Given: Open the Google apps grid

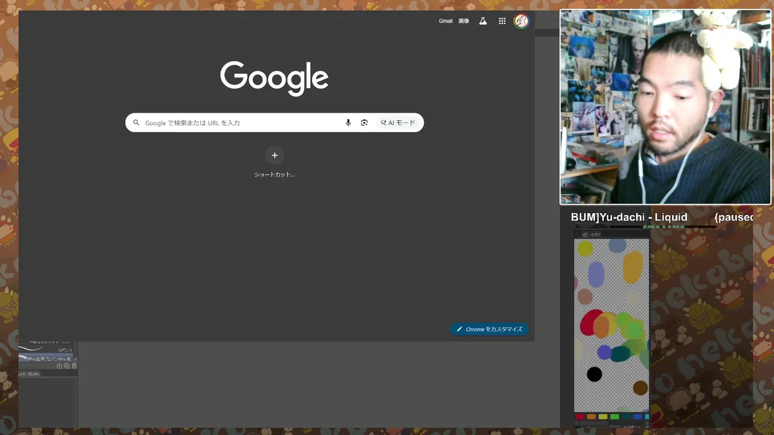Looking at the screenshot, I should [x=502, y=21].
